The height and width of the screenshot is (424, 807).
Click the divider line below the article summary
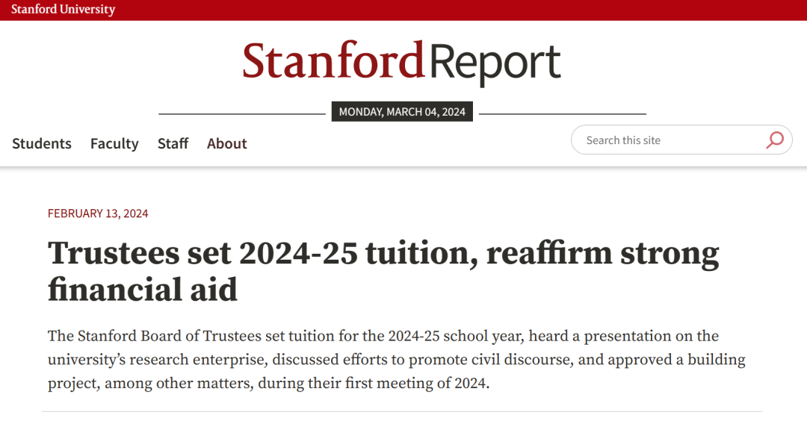coord(402,411)
